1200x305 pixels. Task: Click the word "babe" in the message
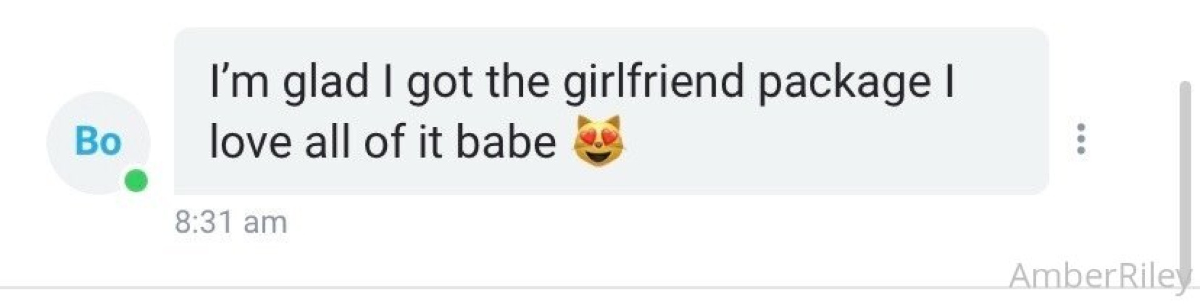[x=506, y=141]
